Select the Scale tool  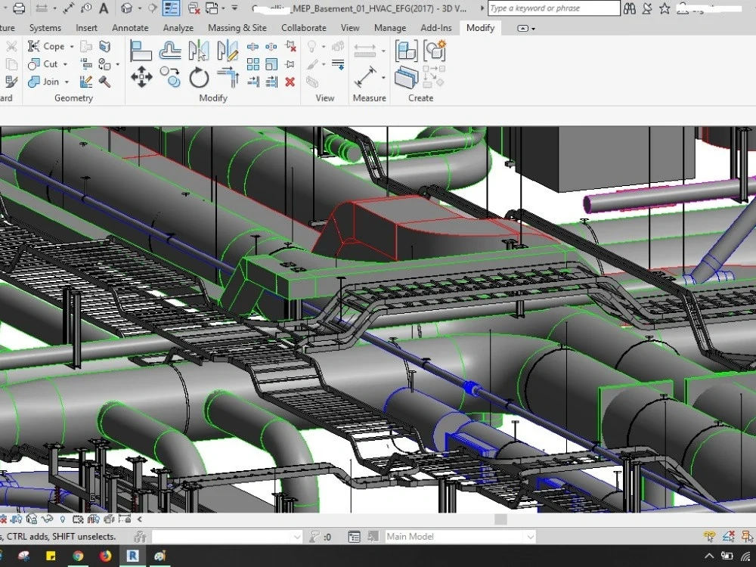271,64
